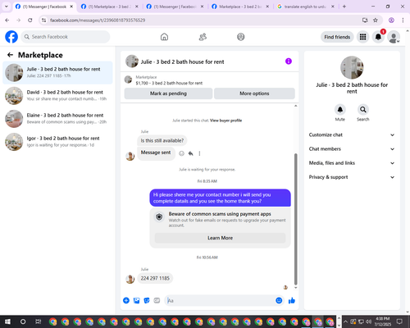Expand Customize chat section
This screenshot has width=410, height=328.
[x=352, y=134]
